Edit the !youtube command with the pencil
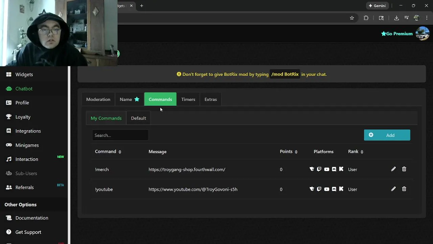Screen dimensions: 433x244 click(x=393, y=189)
